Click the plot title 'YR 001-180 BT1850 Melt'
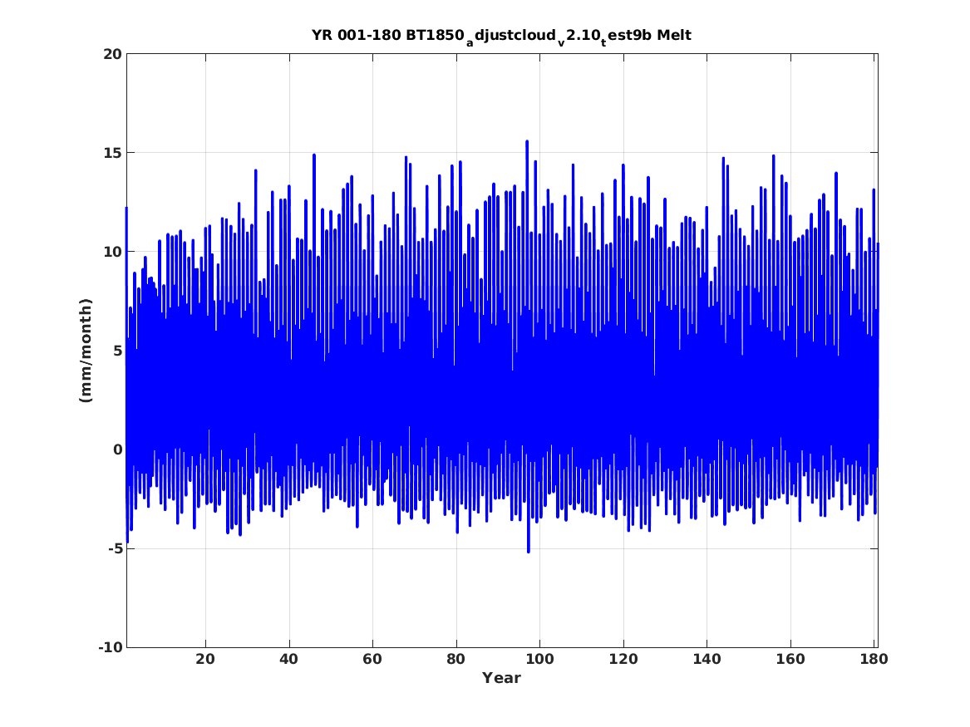 click(x=501, y=36)
